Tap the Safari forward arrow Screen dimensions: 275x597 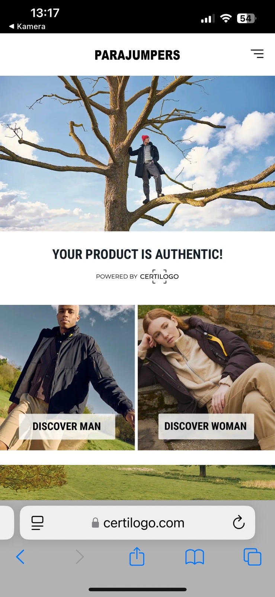click(80, 557)
